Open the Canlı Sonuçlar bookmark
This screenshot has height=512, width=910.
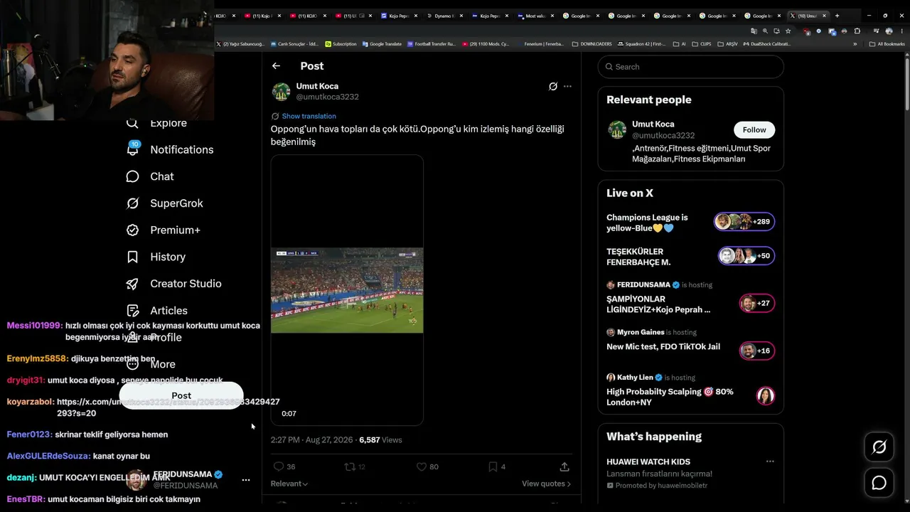(295, 44)
